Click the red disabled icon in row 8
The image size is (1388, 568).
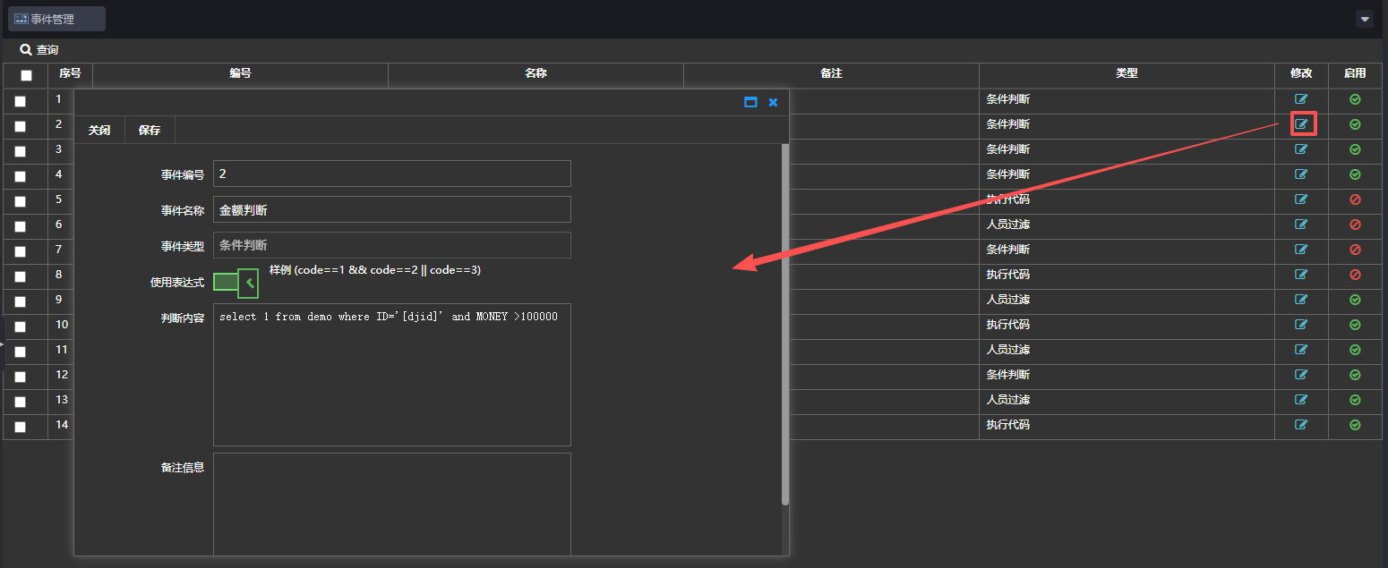click(1355, 275)
